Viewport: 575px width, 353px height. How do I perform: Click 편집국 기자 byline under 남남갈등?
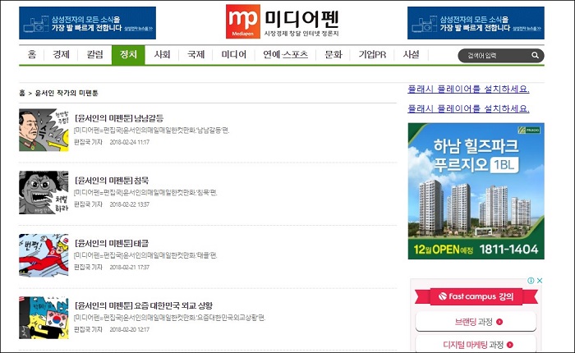pyautogui.click(x=88, y=142)
